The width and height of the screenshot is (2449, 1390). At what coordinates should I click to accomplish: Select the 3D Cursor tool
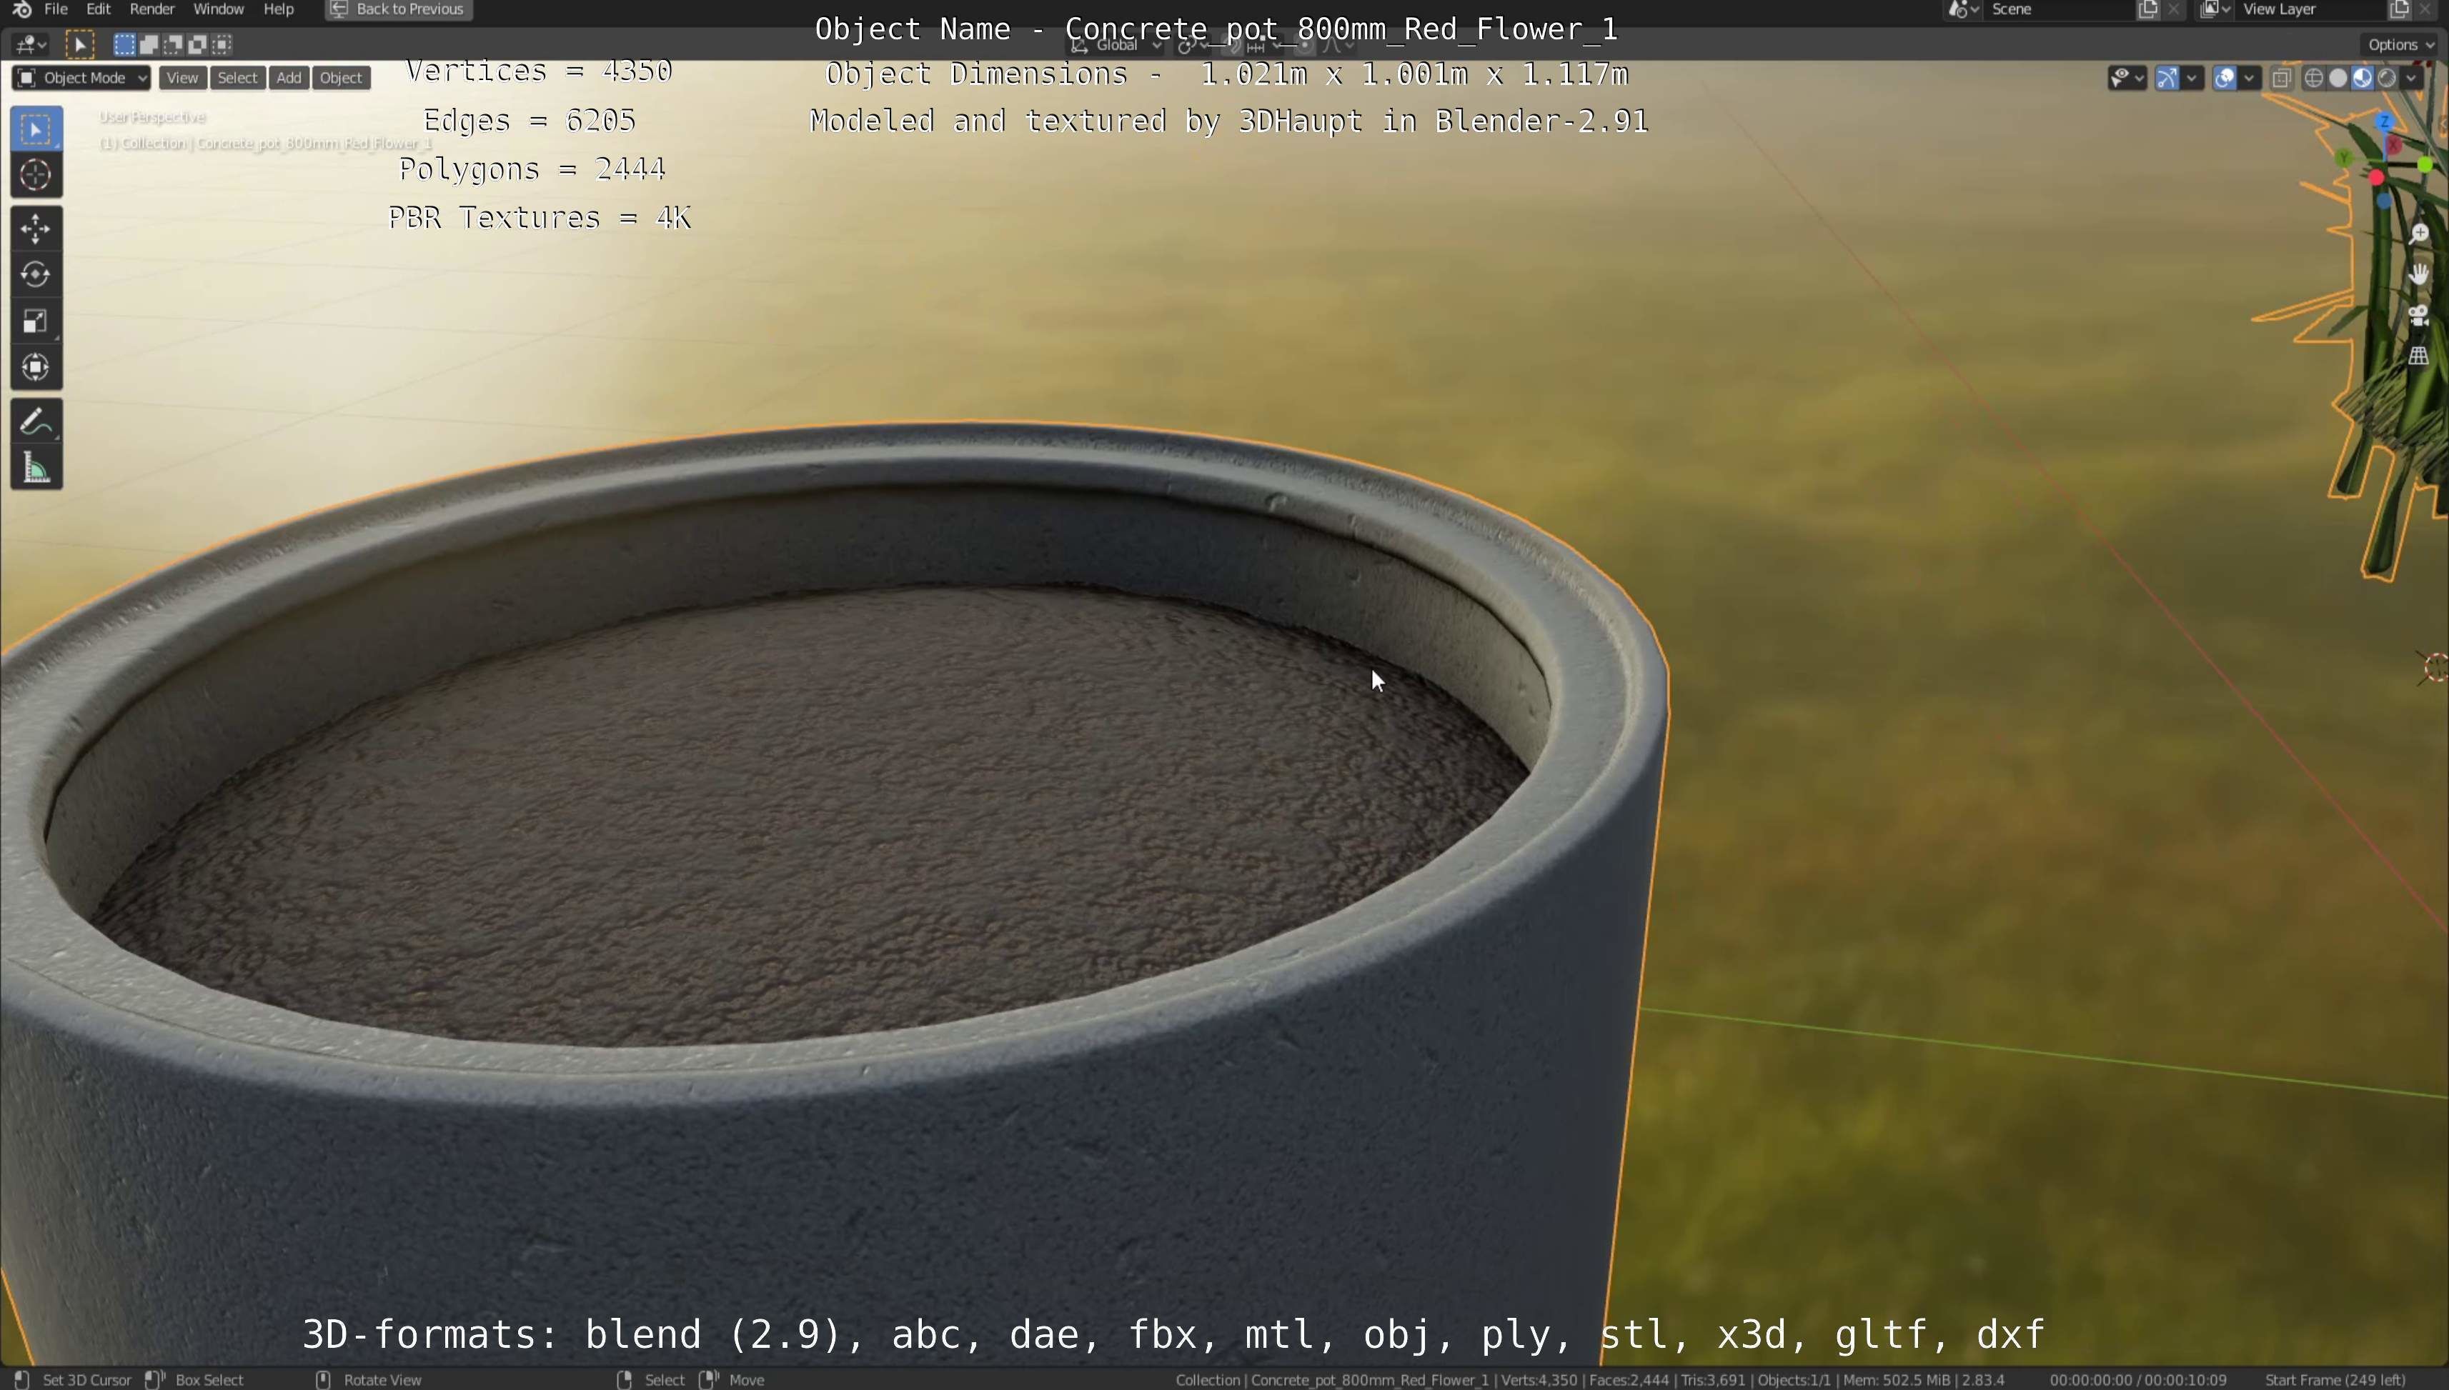pos(36,176)
